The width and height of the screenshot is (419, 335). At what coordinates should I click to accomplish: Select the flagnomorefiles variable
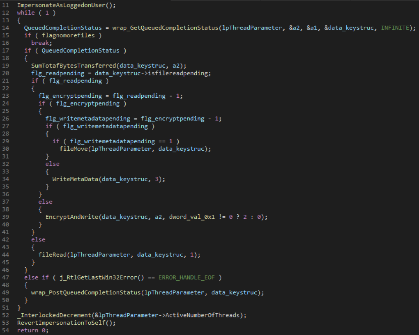[x=68, y=35]
